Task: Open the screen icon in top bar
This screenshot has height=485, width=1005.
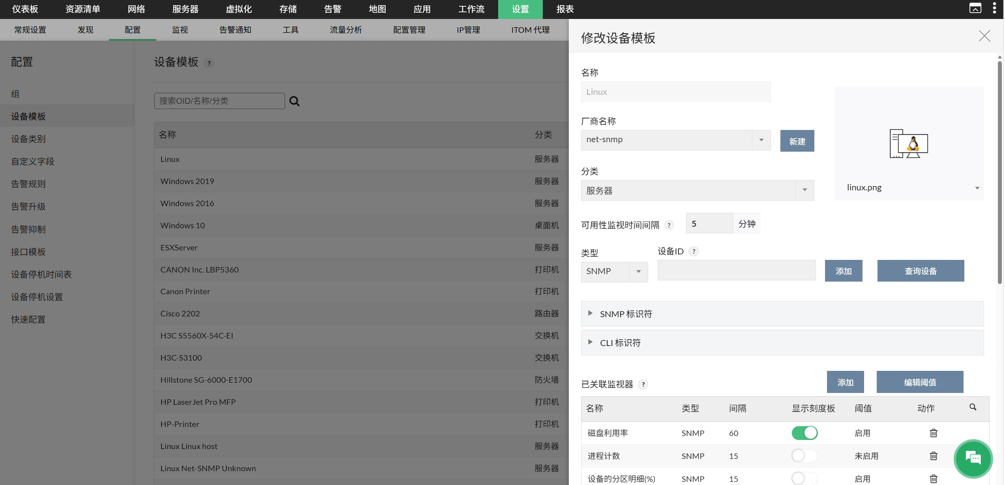Action: coord(975,8)
